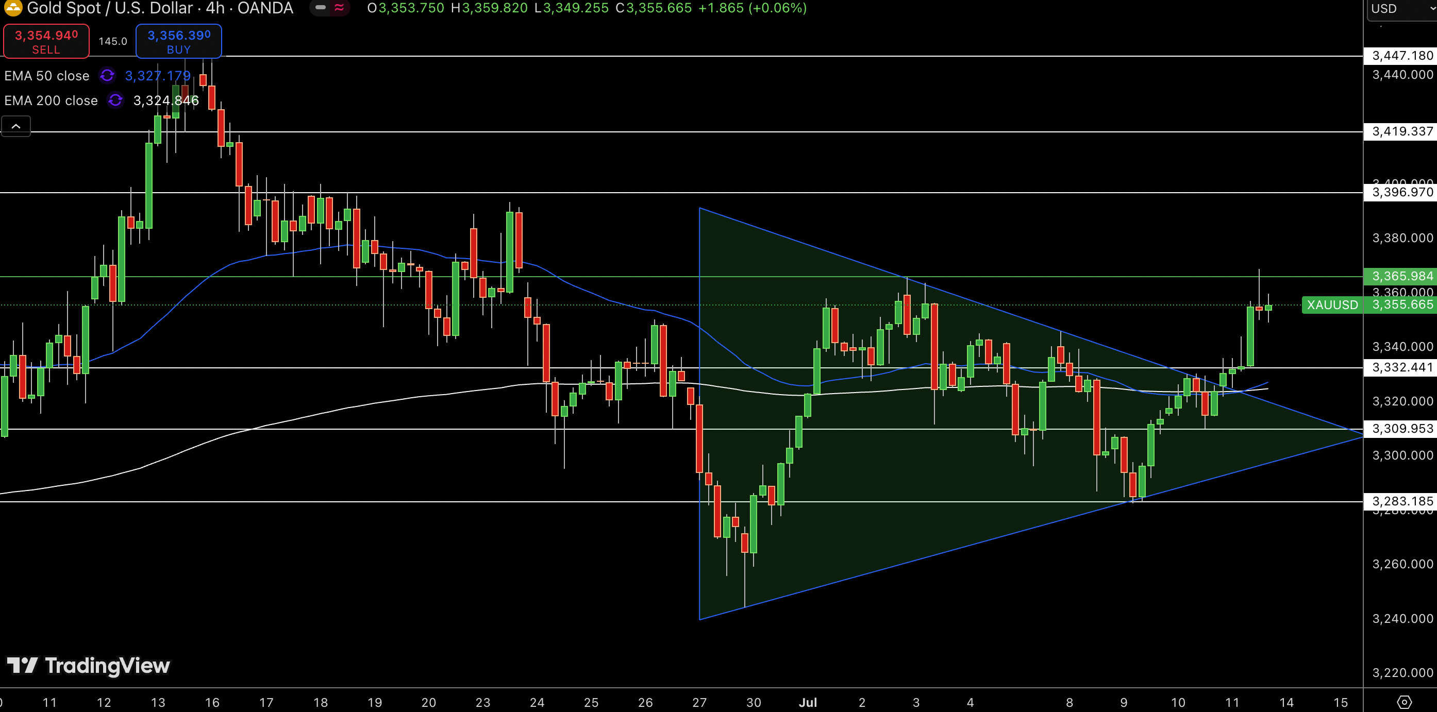
Task: Click the 3,240.000 price scale label
Action: coord(1402,618)
